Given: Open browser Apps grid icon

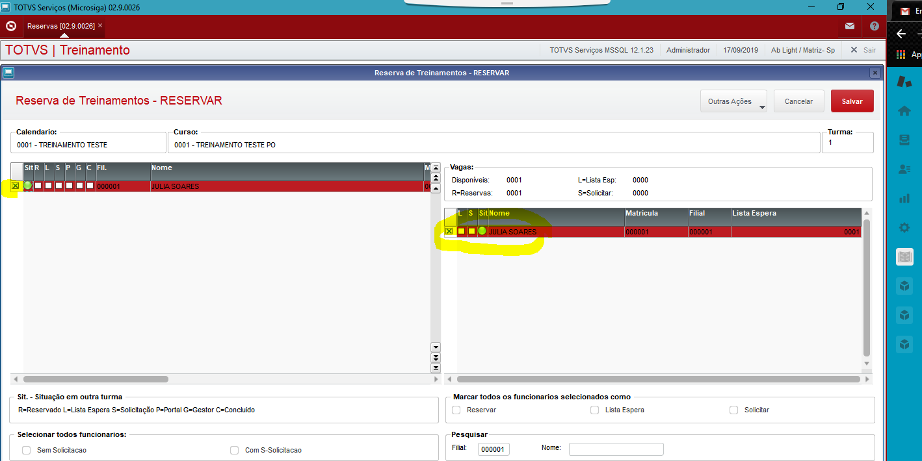Looking at the screenshot, I should pyautogui.click(x=901, y=55).
